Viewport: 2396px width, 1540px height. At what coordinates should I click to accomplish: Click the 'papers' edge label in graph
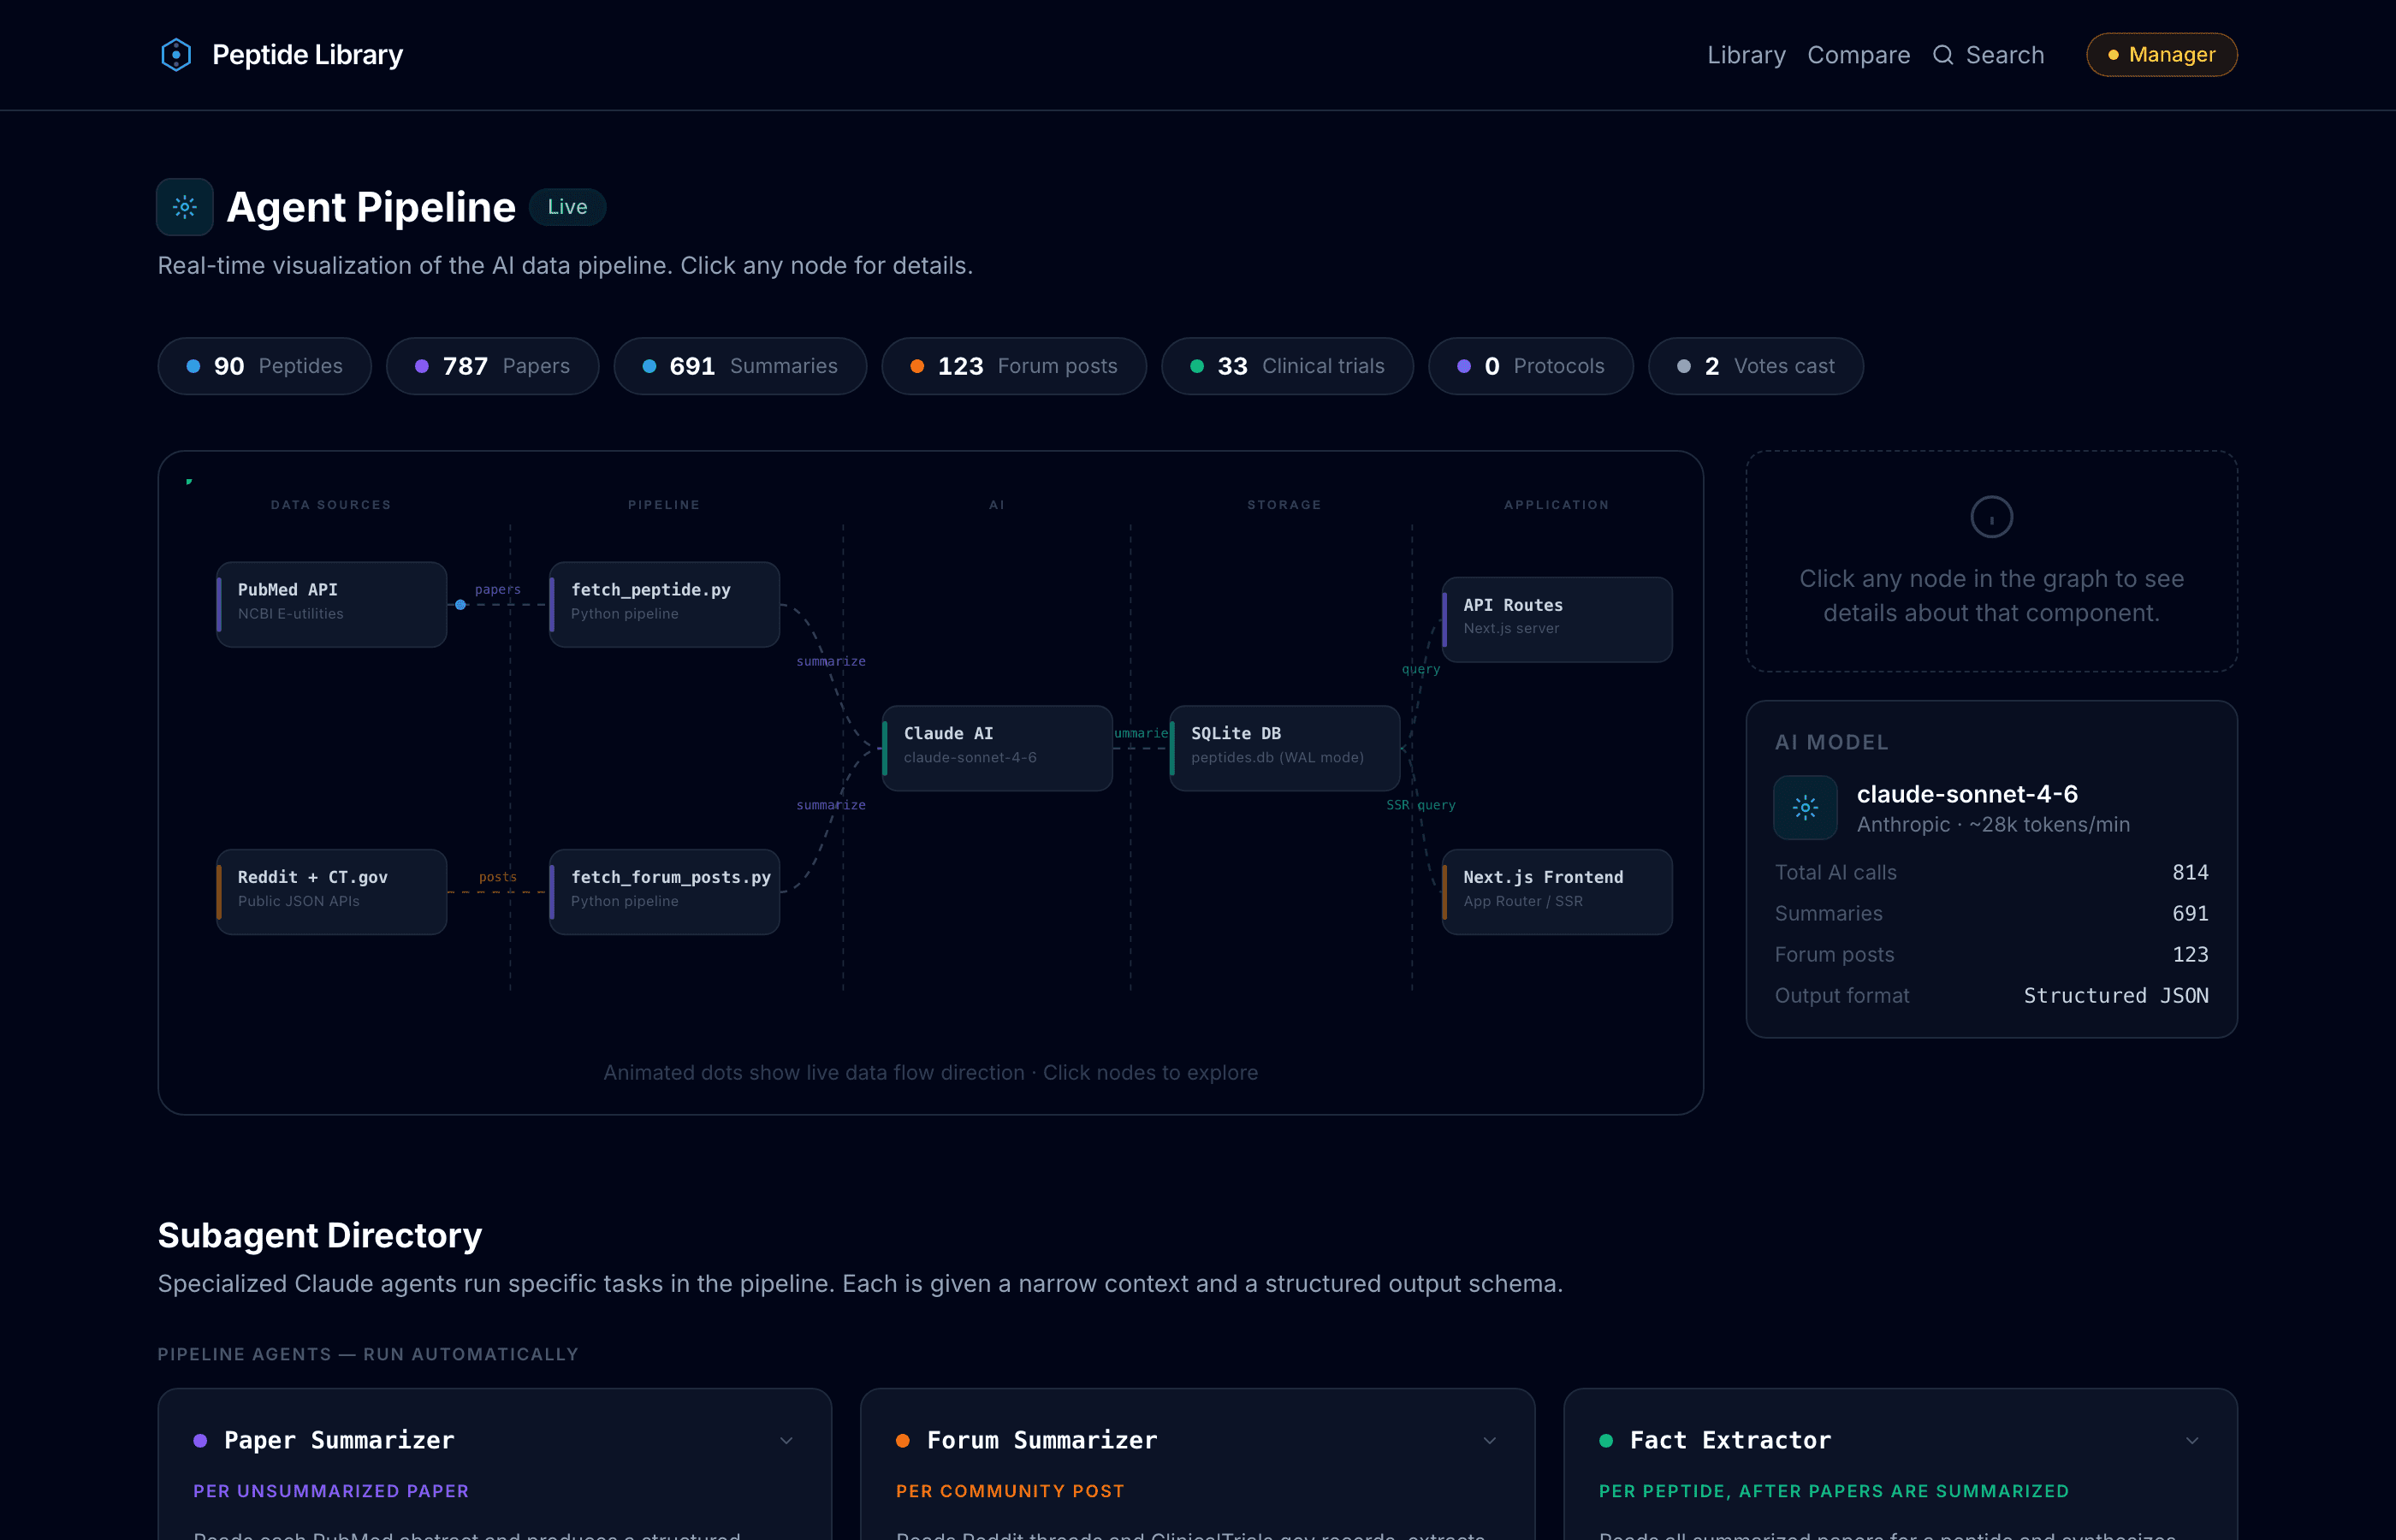[498, 589]
